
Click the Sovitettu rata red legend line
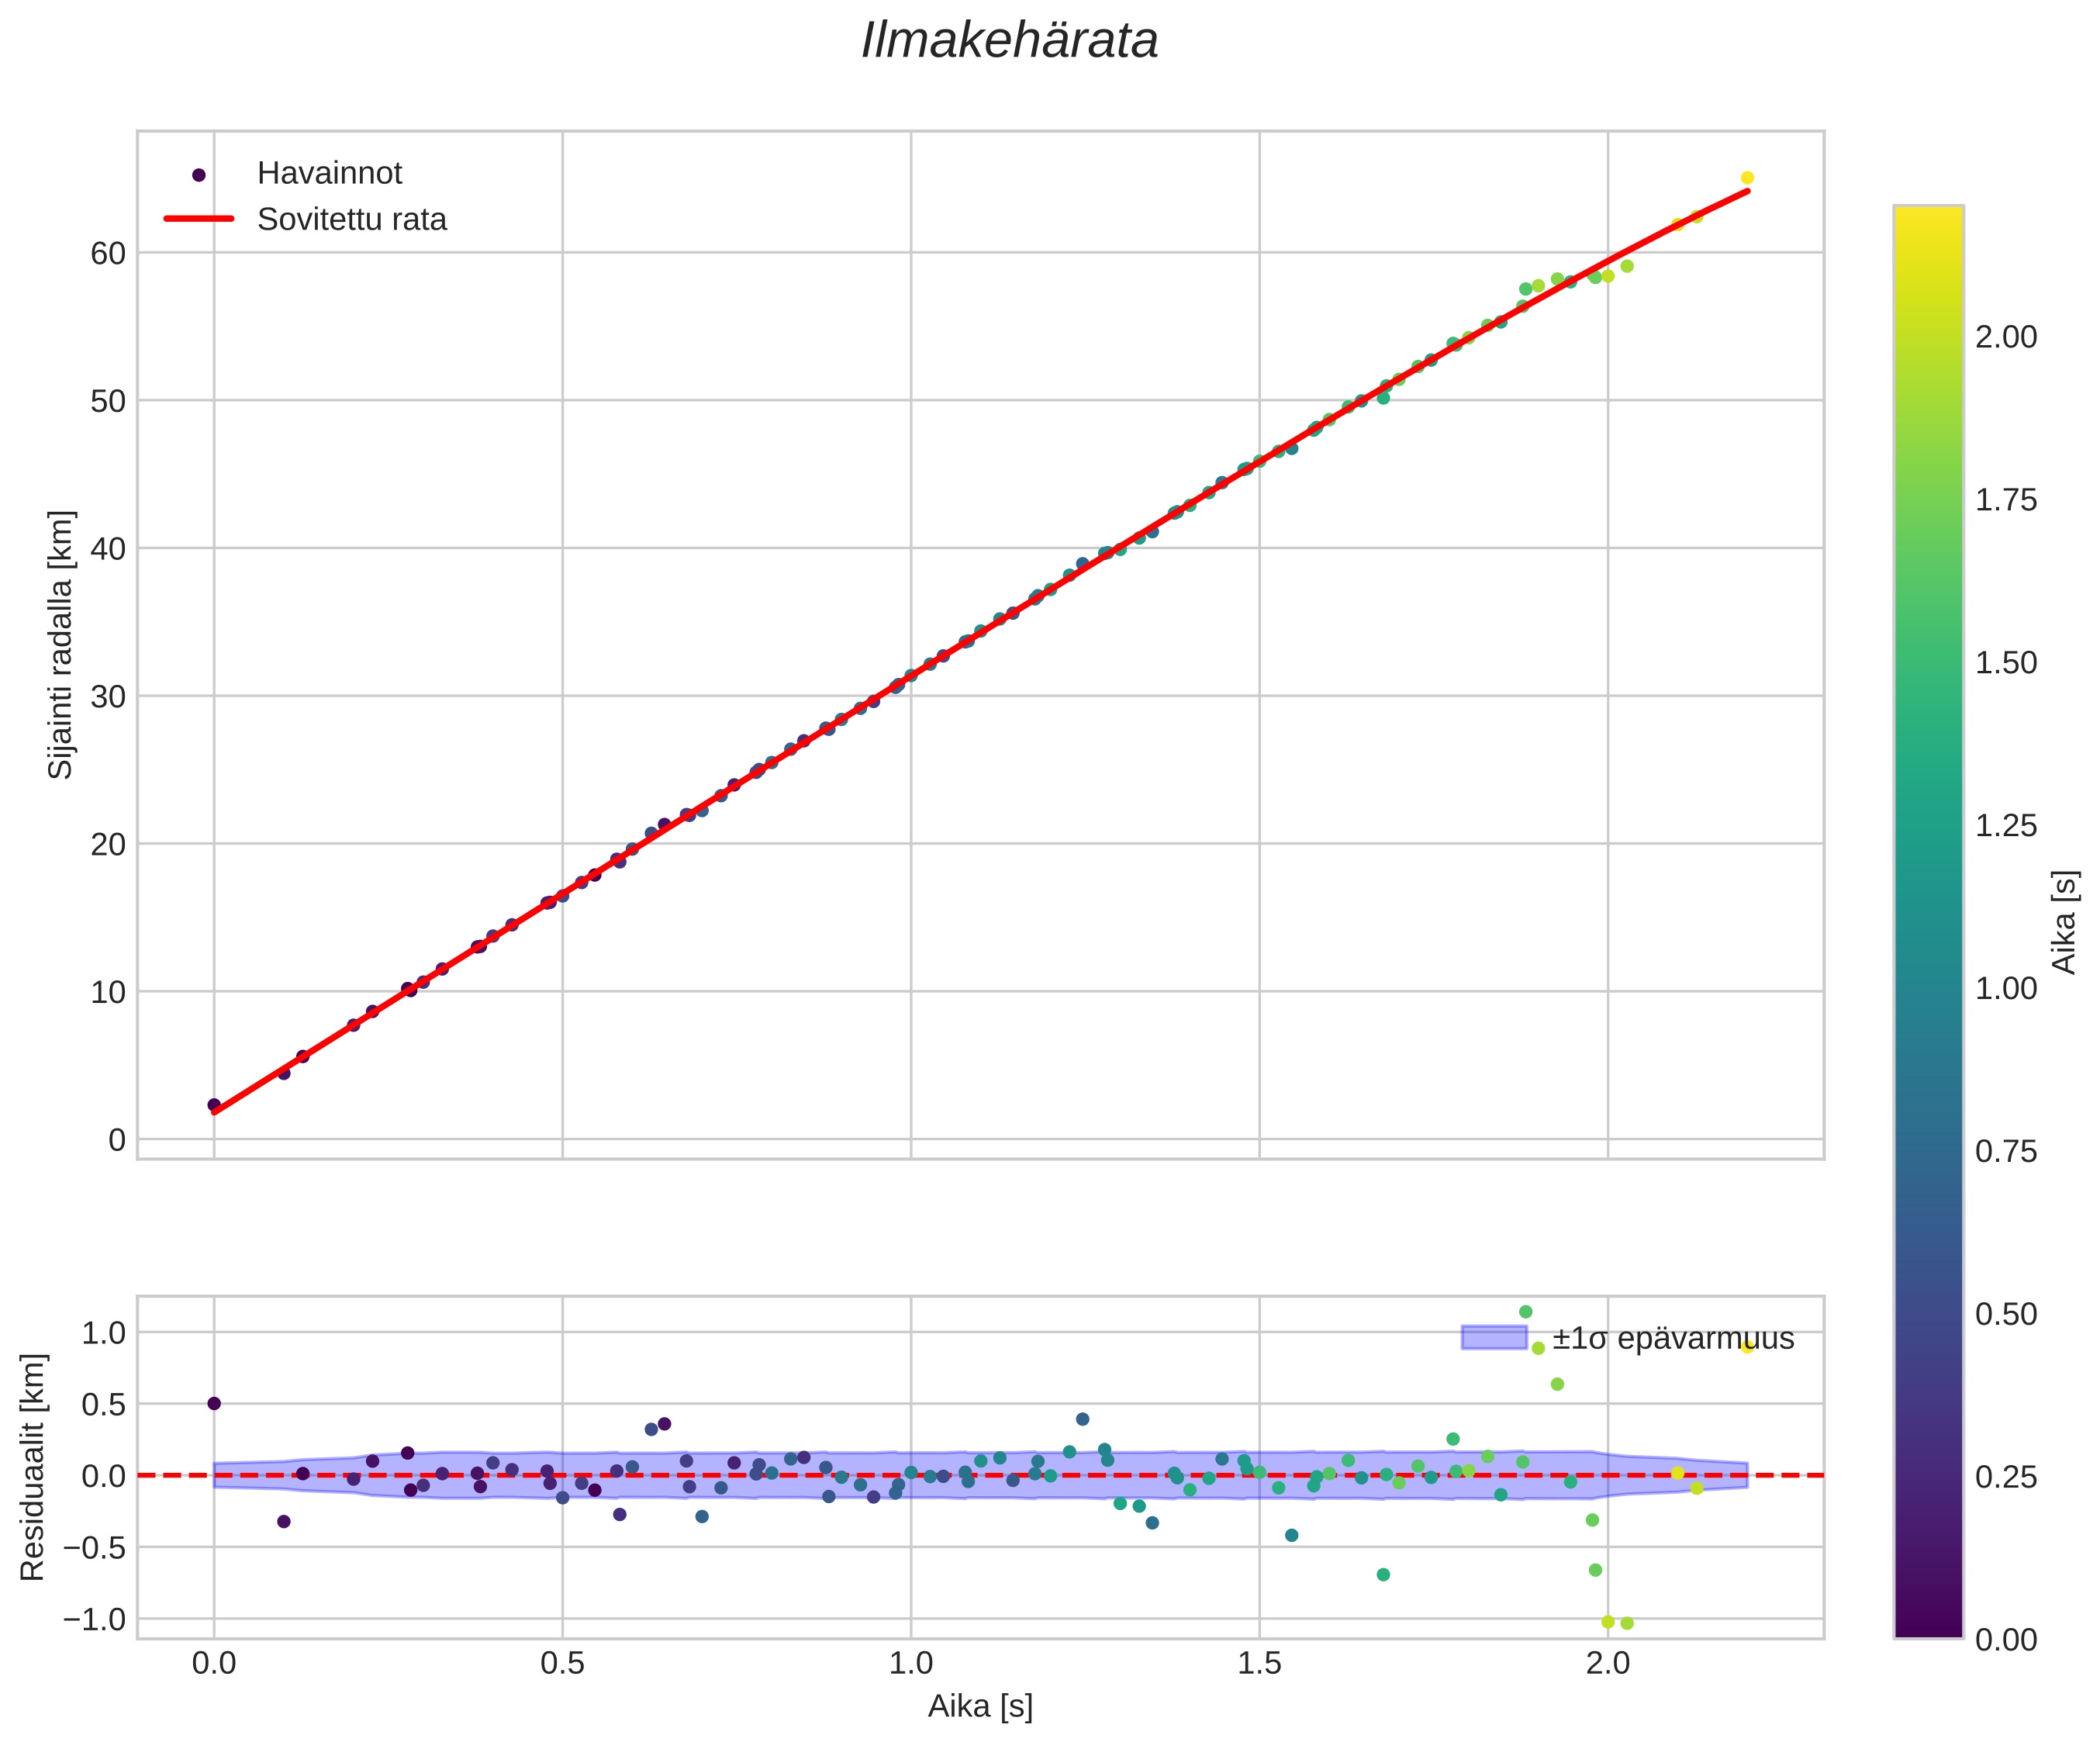(x=199, y=219)
